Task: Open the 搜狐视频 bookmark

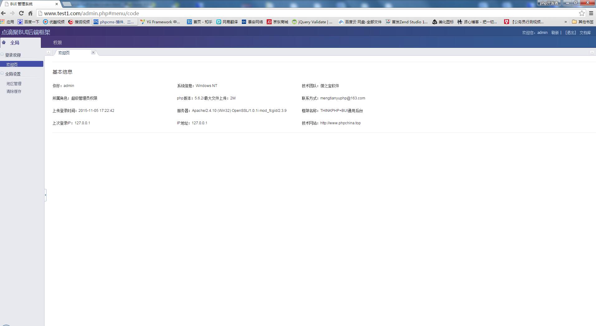Action: coord(79,22)
